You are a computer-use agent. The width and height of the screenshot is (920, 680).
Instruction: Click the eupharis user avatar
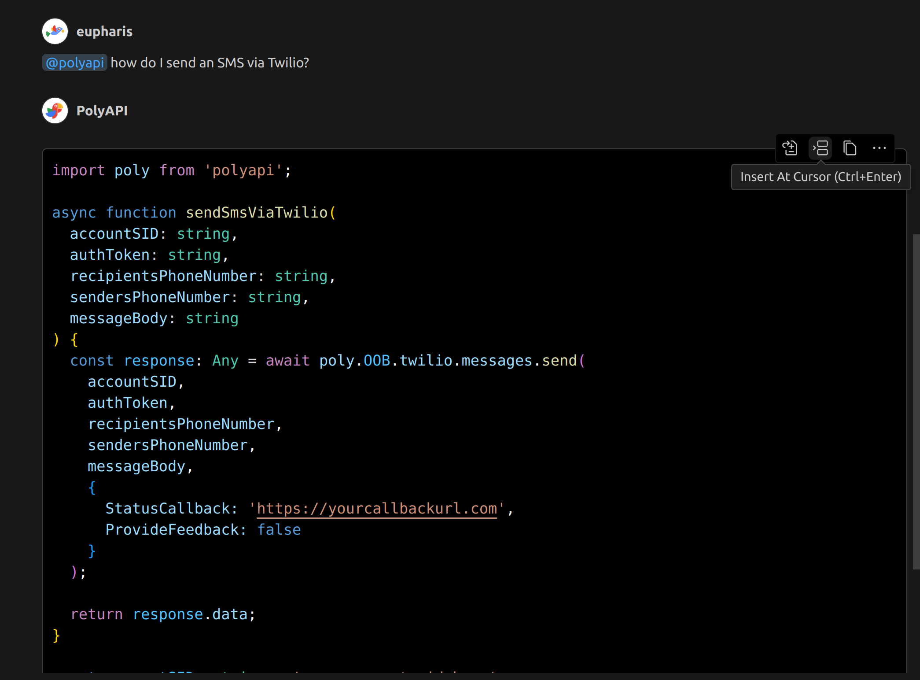pos(55,31)
